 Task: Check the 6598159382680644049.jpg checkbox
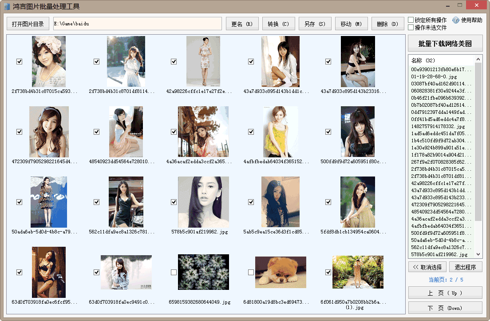click(174, 273)
